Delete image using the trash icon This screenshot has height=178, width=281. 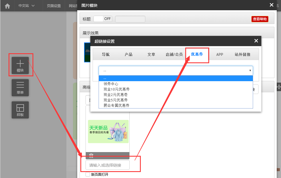[91, 156]
